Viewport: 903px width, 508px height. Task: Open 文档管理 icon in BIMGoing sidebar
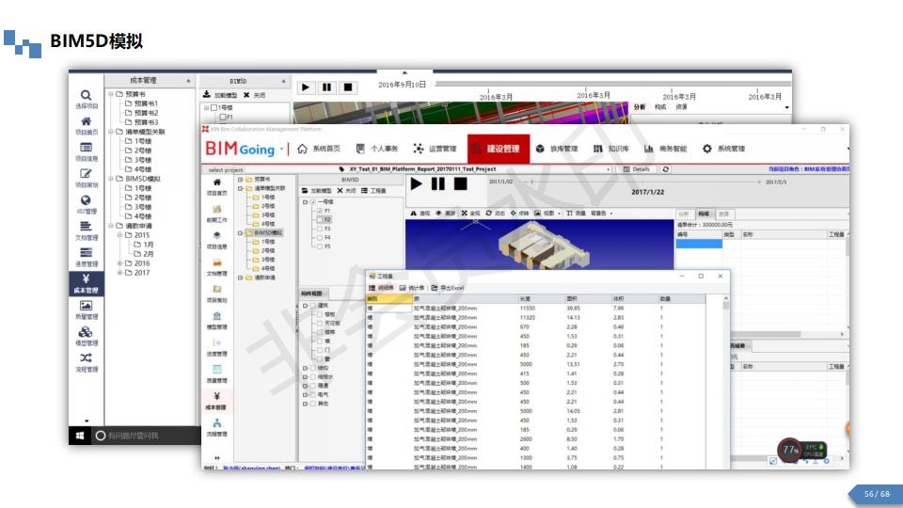coord(217,262)
